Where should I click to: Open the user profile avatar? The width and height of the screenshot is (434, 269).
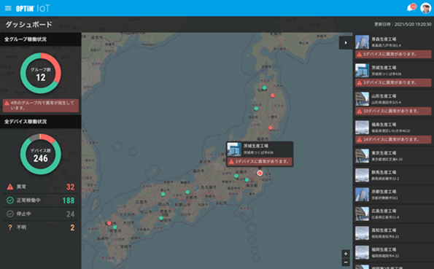coord(426,8)
